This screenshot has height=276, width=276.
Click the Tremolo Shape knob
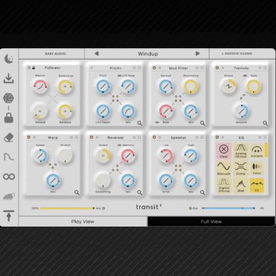tap(229, 86)
